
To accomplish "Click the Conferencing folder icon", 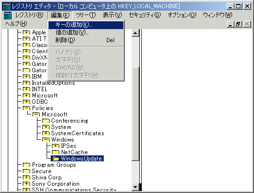I will 46,121.
